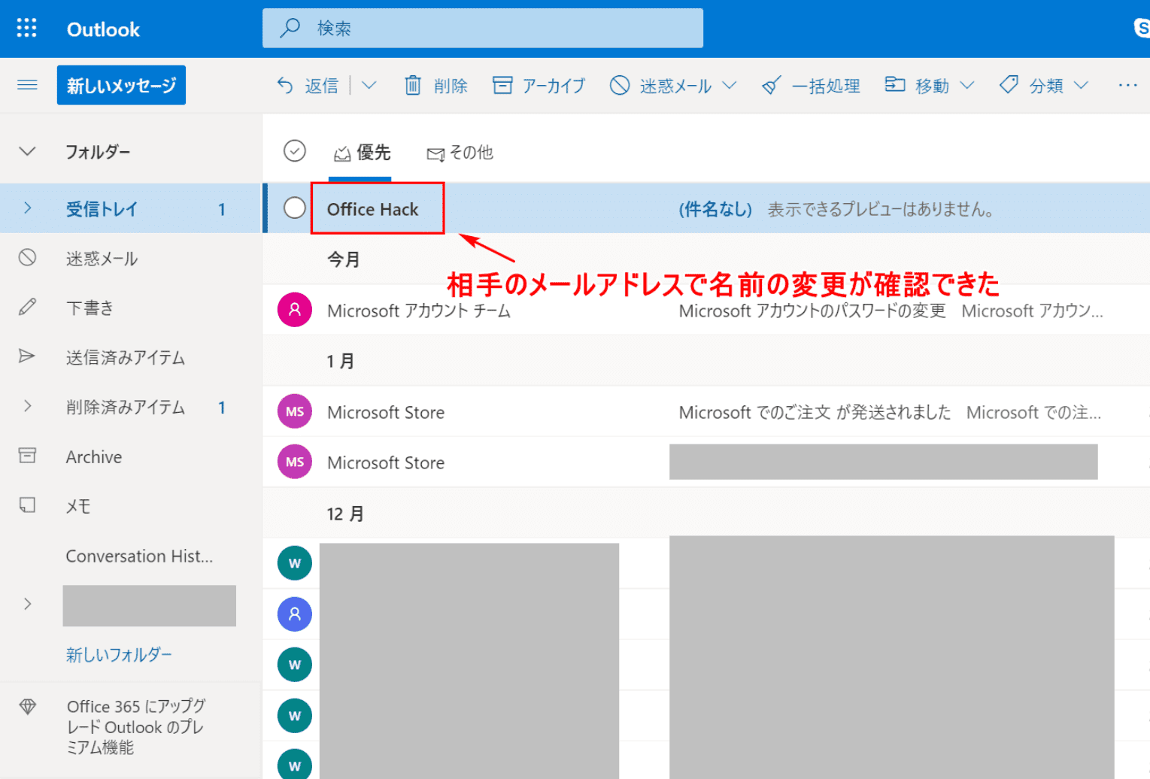This screenshot has height=779, width=1150.
Task: Compose with 新しいメッセージ button
Action: point(121,85)
